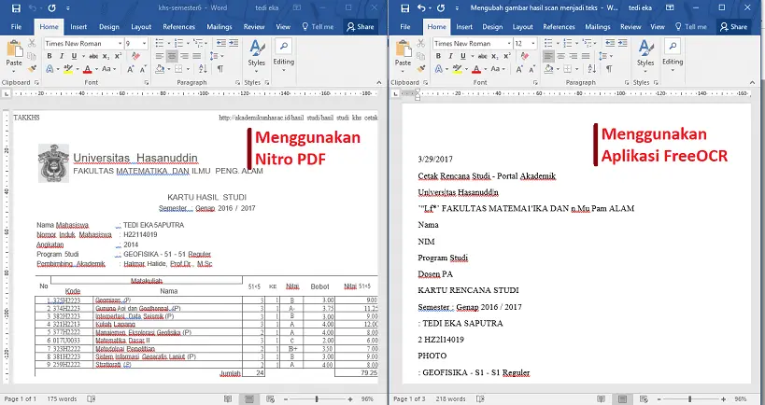Open font size dropdown showing 12
The image size is (765, 405).
[532, 43]
